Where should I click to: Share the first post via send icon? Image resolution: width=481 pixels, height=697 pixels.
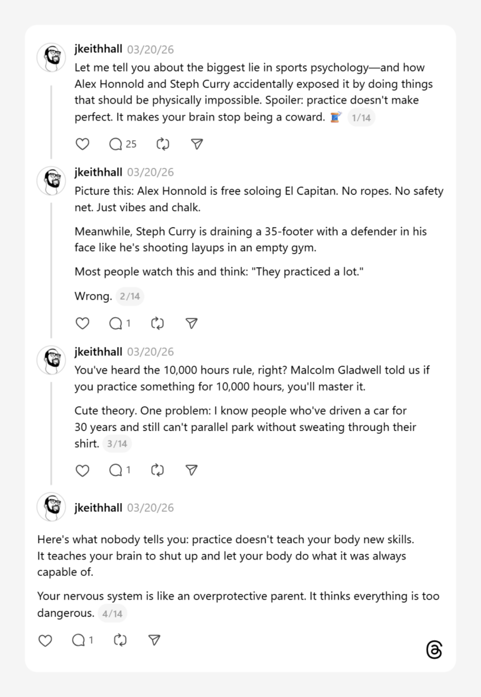click(197, 144)
